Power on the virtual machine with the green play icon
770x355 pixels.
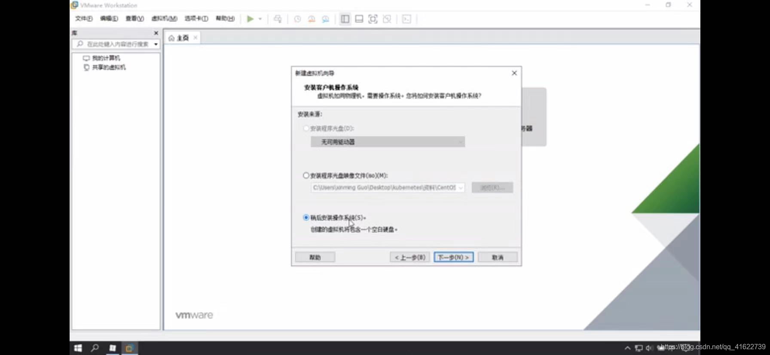250,19
